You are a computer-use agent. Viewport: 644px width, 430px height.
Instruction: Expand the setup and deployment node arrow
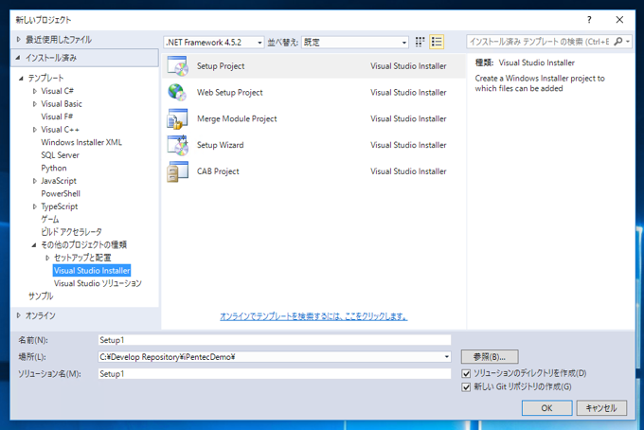(47, 258)
